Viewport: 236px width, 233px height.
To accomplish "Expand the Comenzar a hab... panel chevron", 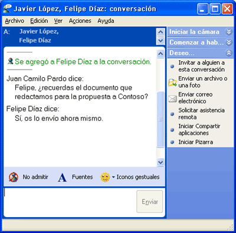I will pyautogui.click(x=229, y=42).
